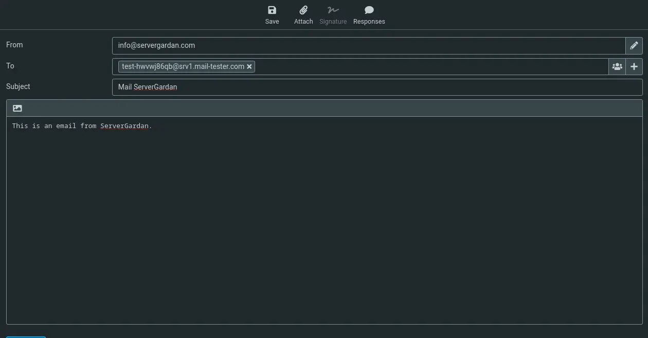Image resolution: width=648 pixels, height=338 pixels.
Task: Click the Subject label
Action: 18,86
